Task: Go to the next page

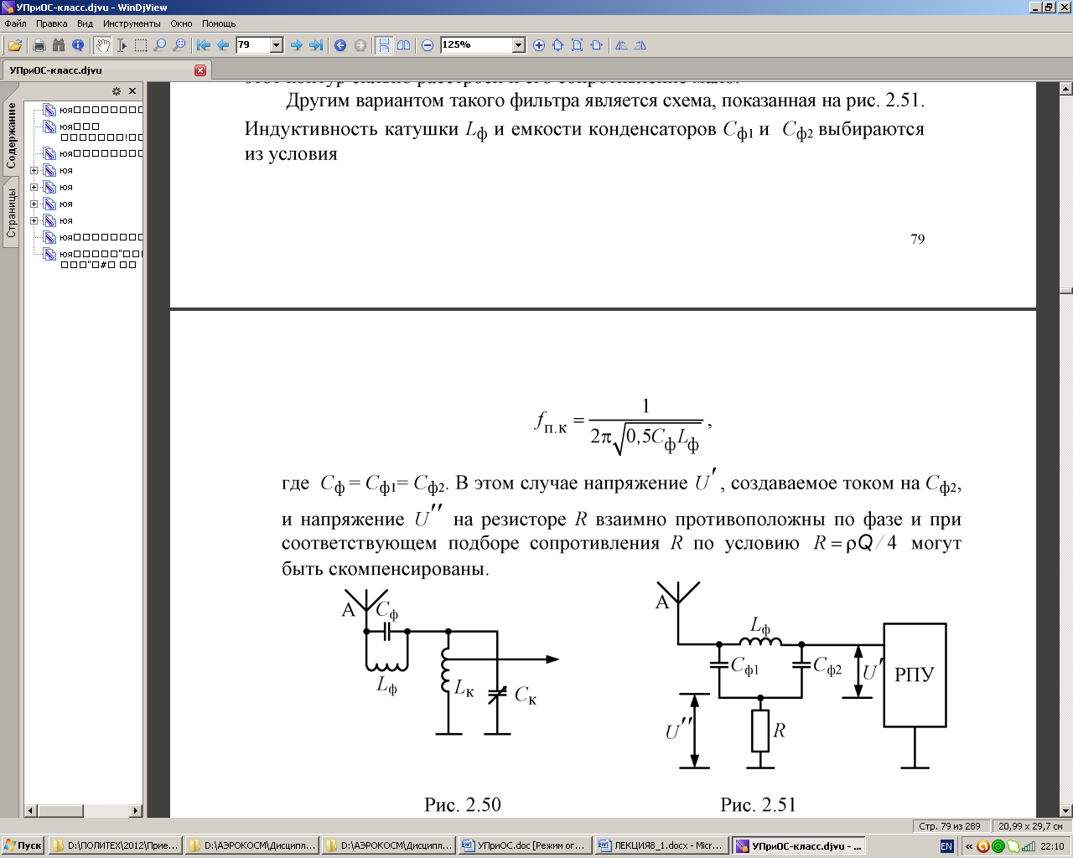Action: click(x=296, y=45)
